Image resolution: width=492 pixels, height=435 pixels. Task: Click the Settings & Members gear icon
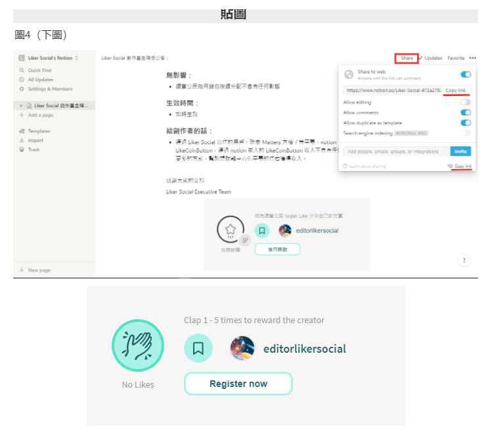[x=22, y=89]
